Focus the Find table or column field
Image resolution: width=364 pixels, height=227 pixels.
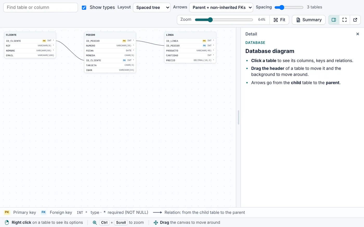coord(41,8)
